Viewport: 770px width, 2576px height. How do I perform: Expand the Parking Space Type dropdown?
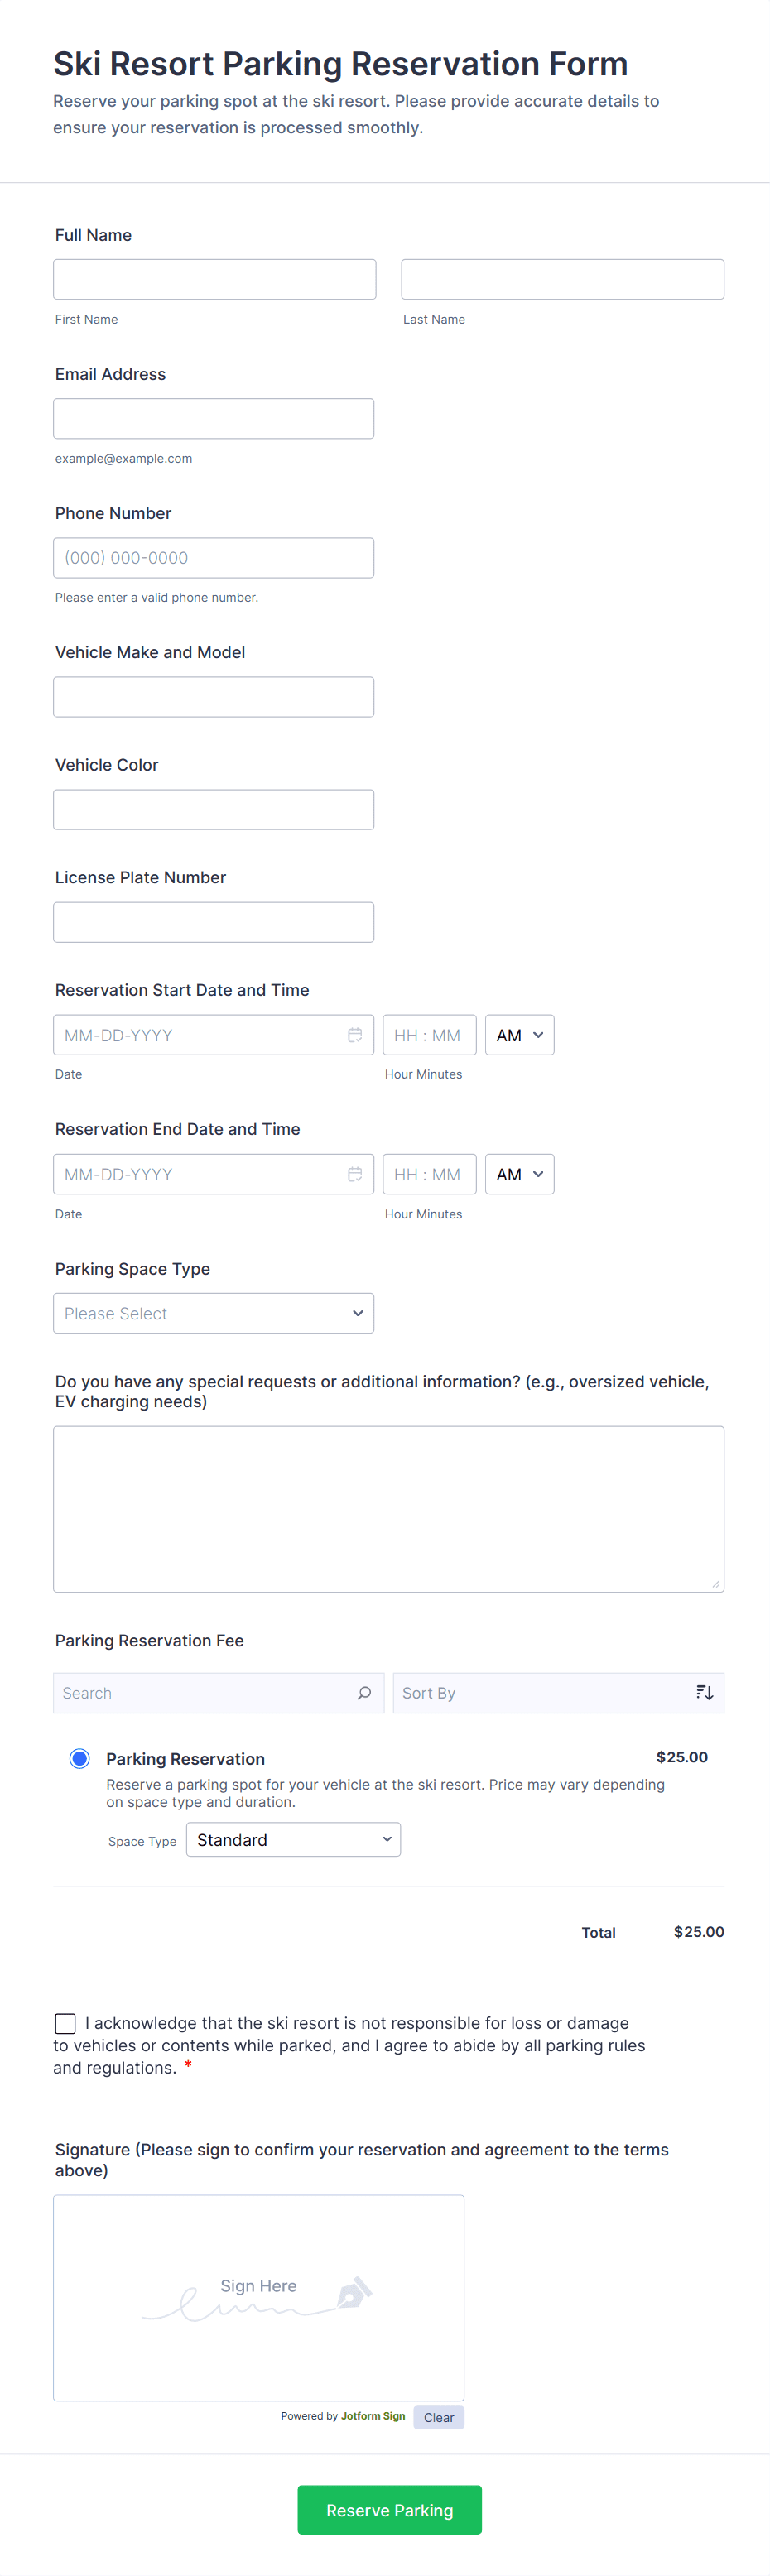213,1313
